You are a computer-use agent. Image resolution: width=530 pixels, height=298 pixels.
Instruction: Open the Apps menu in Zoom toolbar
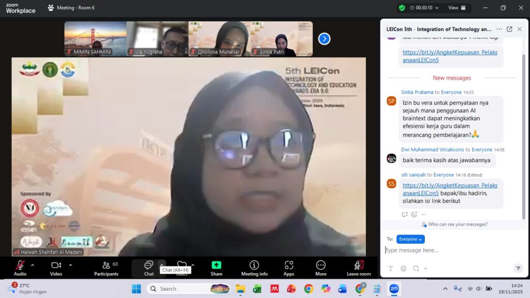289,267
